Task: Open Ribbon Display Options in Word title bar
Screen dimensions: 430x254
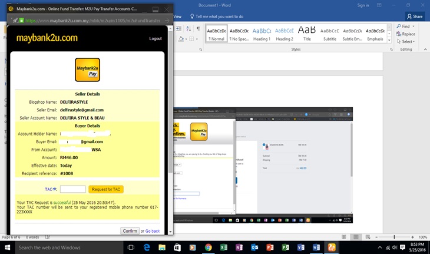Action: (379, 5)
